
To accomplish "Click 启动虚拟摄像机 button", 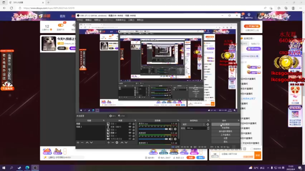I will (225, 131).
